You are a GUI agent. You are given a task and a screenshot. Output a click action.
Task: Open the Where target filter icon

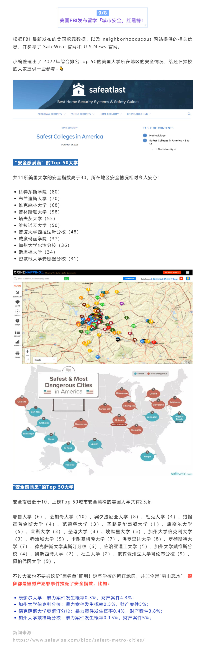click(18, 311)
